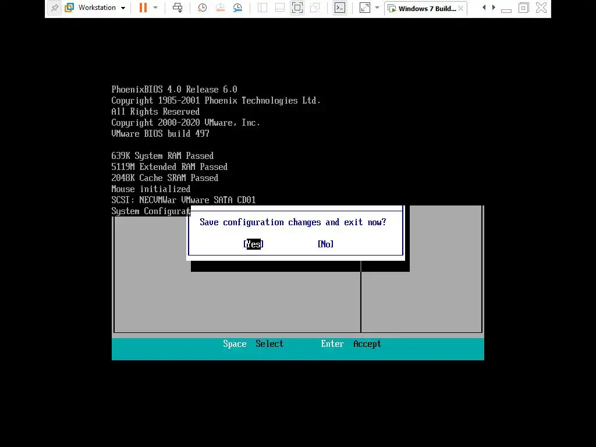The width and height of the screenshot is (596, 447).
Task: Go to the previous tab with the left arrow
Action: (484, 8)
